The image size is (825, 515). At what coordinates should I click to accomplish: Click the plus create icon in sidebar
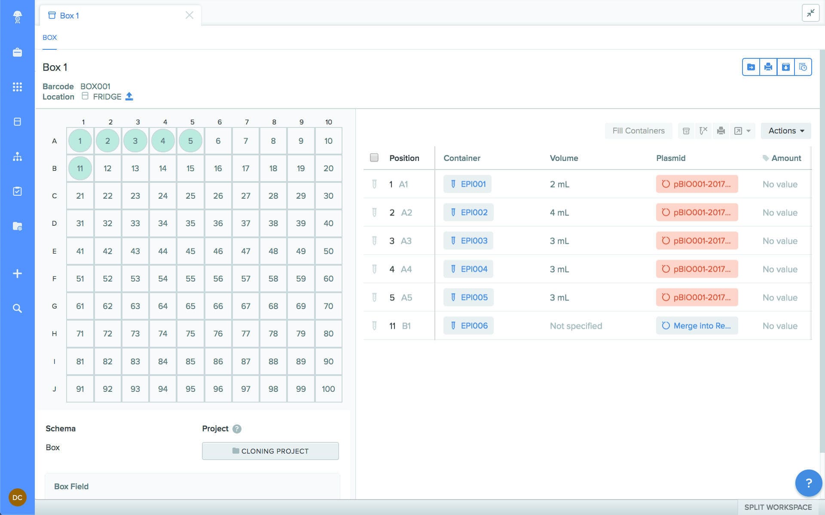17,273
